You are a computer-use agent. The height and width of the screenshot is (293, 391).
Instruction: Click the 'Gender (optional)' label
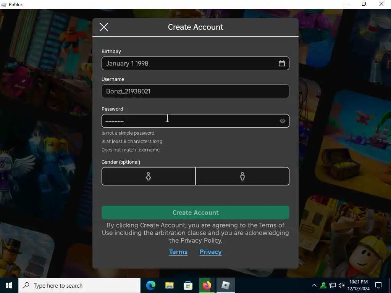point(121,162)
